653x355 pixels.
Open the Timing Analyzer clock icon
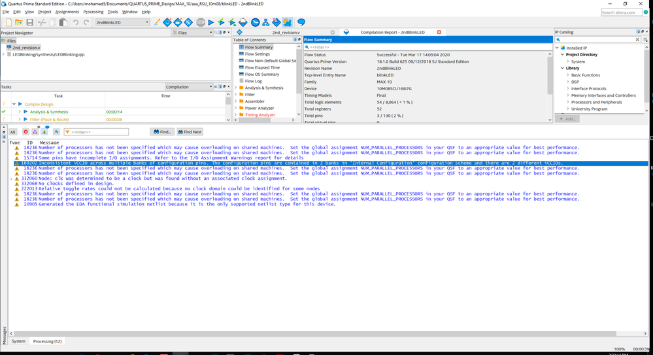pos(256,22)
